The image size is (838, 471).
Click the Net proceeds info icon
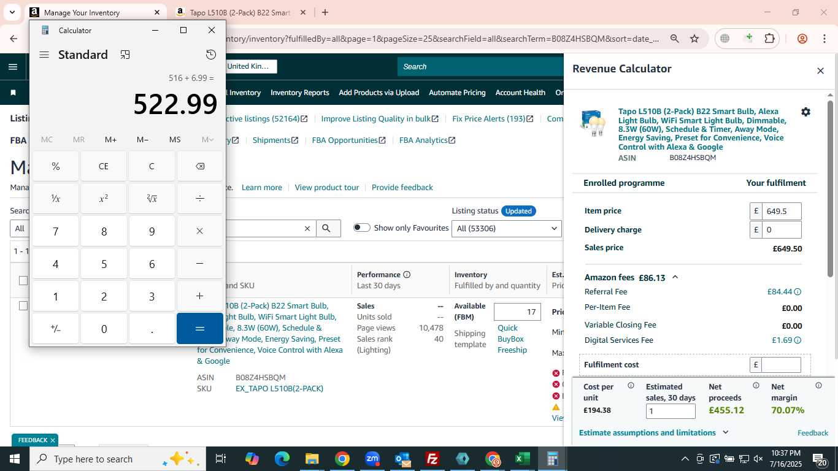point(756,386)
